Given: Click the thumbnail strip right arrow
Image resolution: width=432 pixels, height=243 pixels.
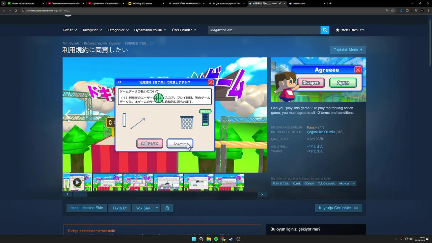Looking at the screenshot, I should (262, 194).
